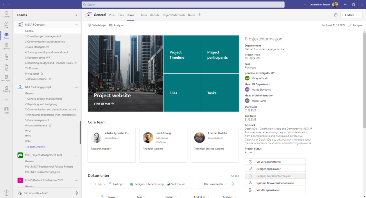This screenshot has width=366, height=198.
Task: Expand the Home tab dropdown chevron
Action: click(136, 15)
